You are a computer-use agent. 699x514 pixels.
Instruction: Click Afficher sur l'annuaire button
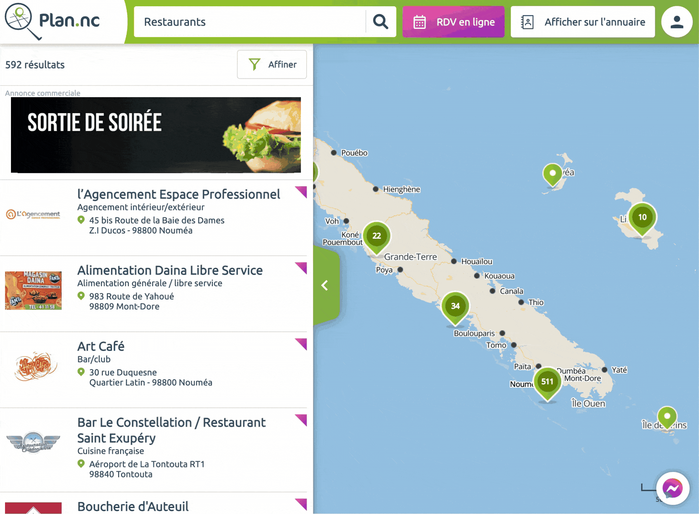[583, 22]
